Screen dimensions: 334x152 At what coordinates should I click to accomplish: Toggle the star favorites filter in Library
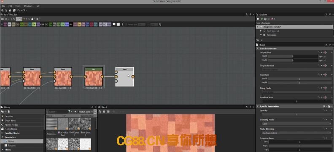(x=75, y=111)
